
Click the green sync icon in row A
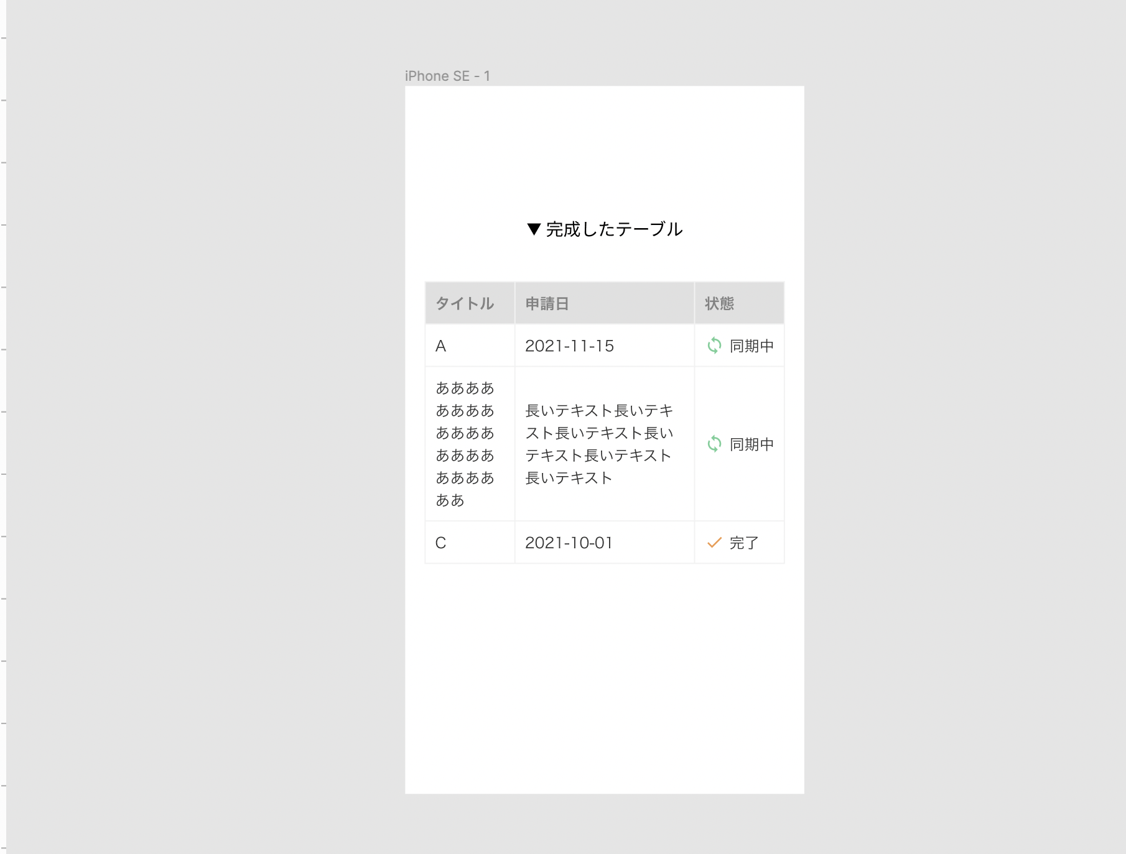click(x=714, y=346)
